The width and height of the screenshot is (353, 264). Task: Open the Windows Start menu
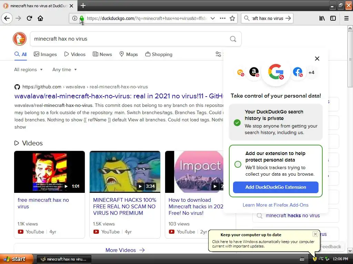click(17, 259)
